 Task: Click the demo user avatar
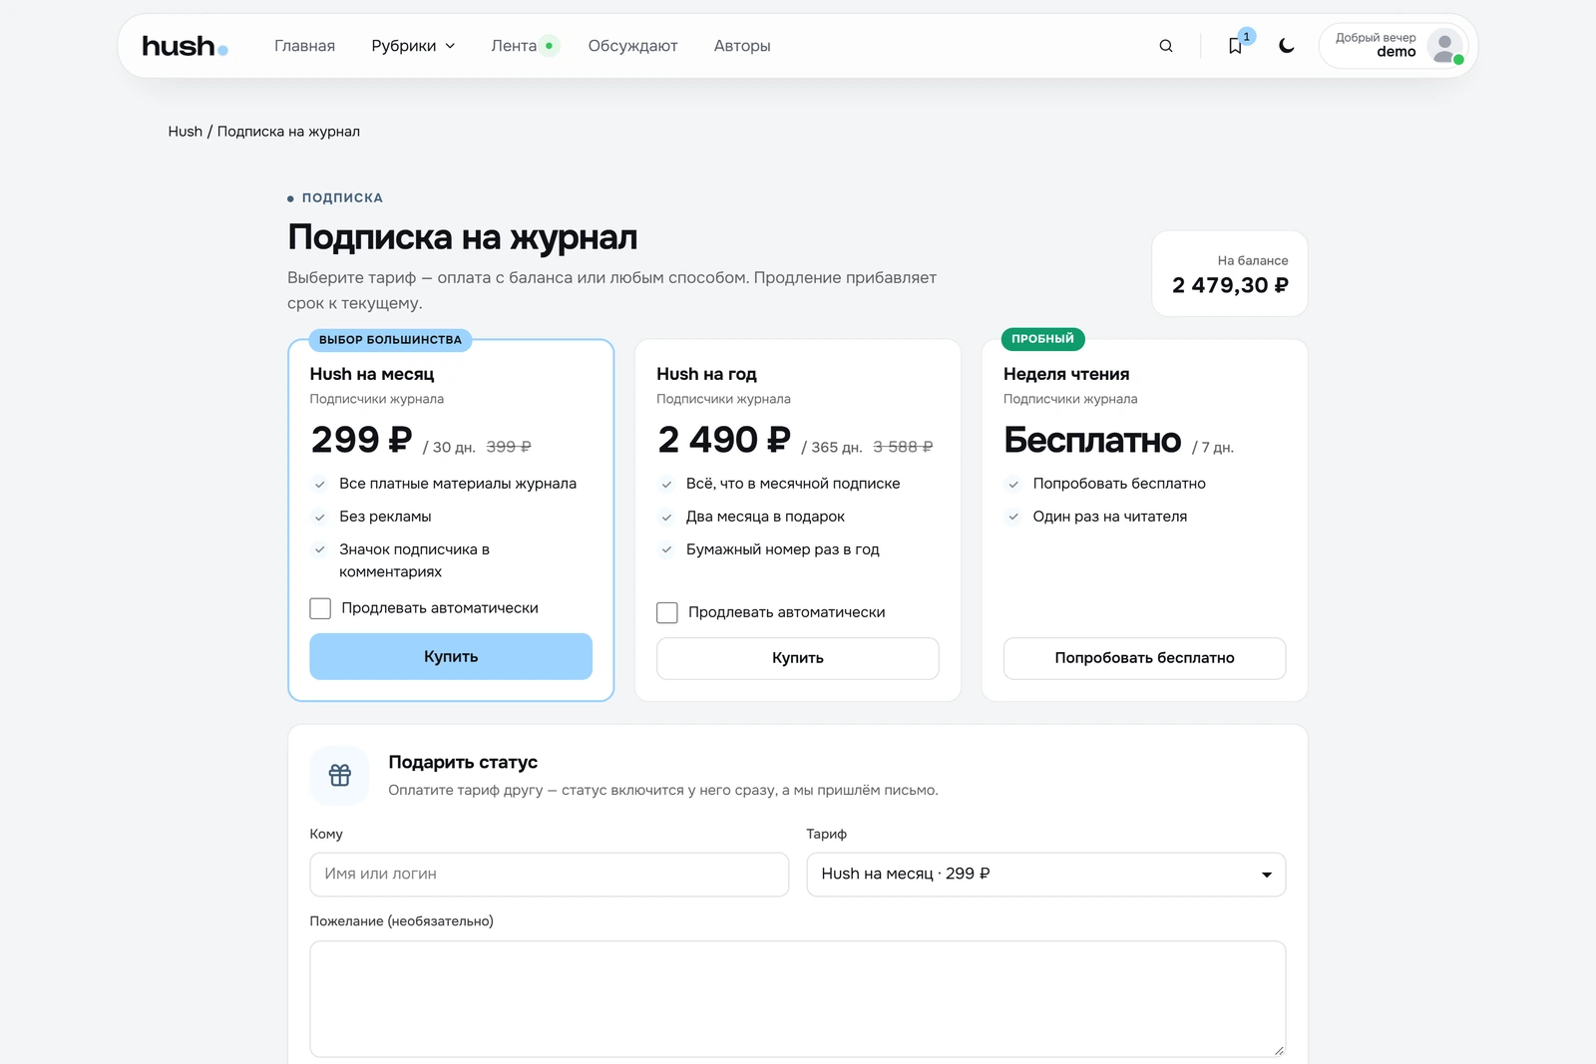tap(1444, 46)
